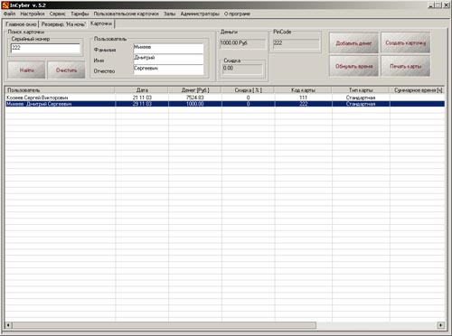Minimize the InCyber window

[x=430, y=5]
